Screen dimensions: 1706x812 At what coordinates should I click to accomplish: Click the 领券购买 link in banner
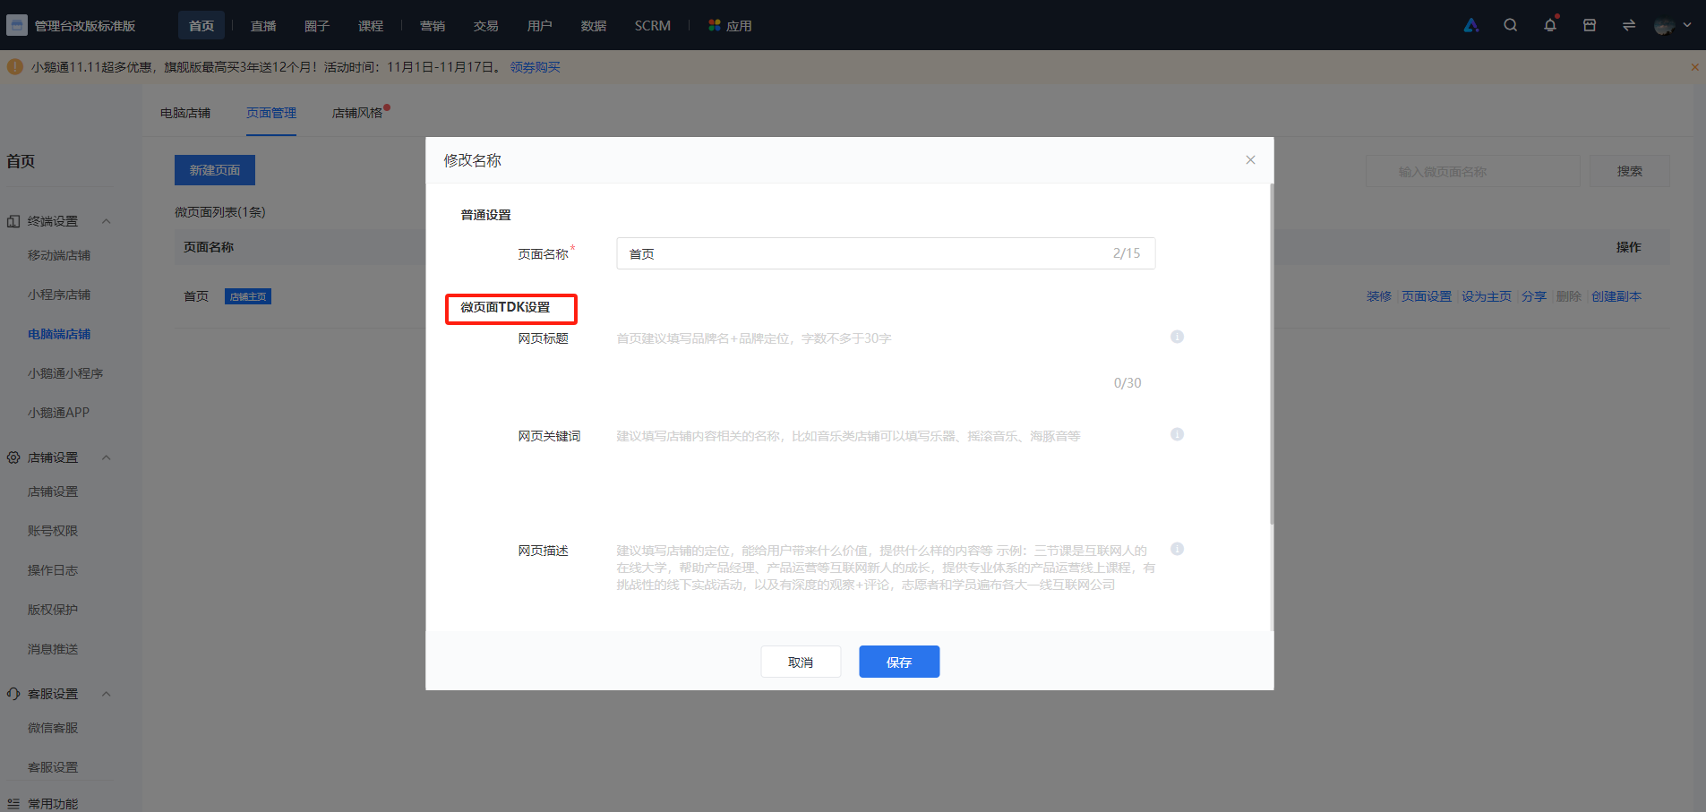tap(536, 67)
